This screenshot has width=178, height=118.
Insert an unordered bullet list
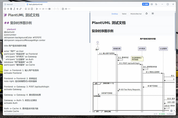26,9
